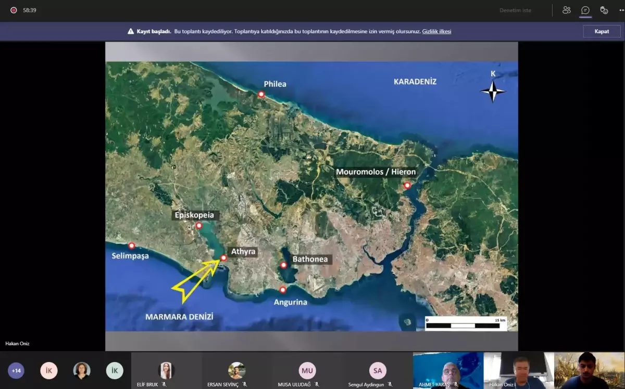Click the red recording indicator icon
The image size is (625, 389).
14,10
